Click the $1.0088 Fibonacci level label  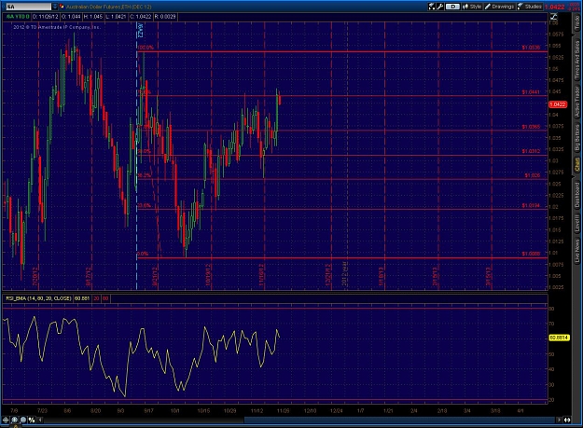click(531, 254)
